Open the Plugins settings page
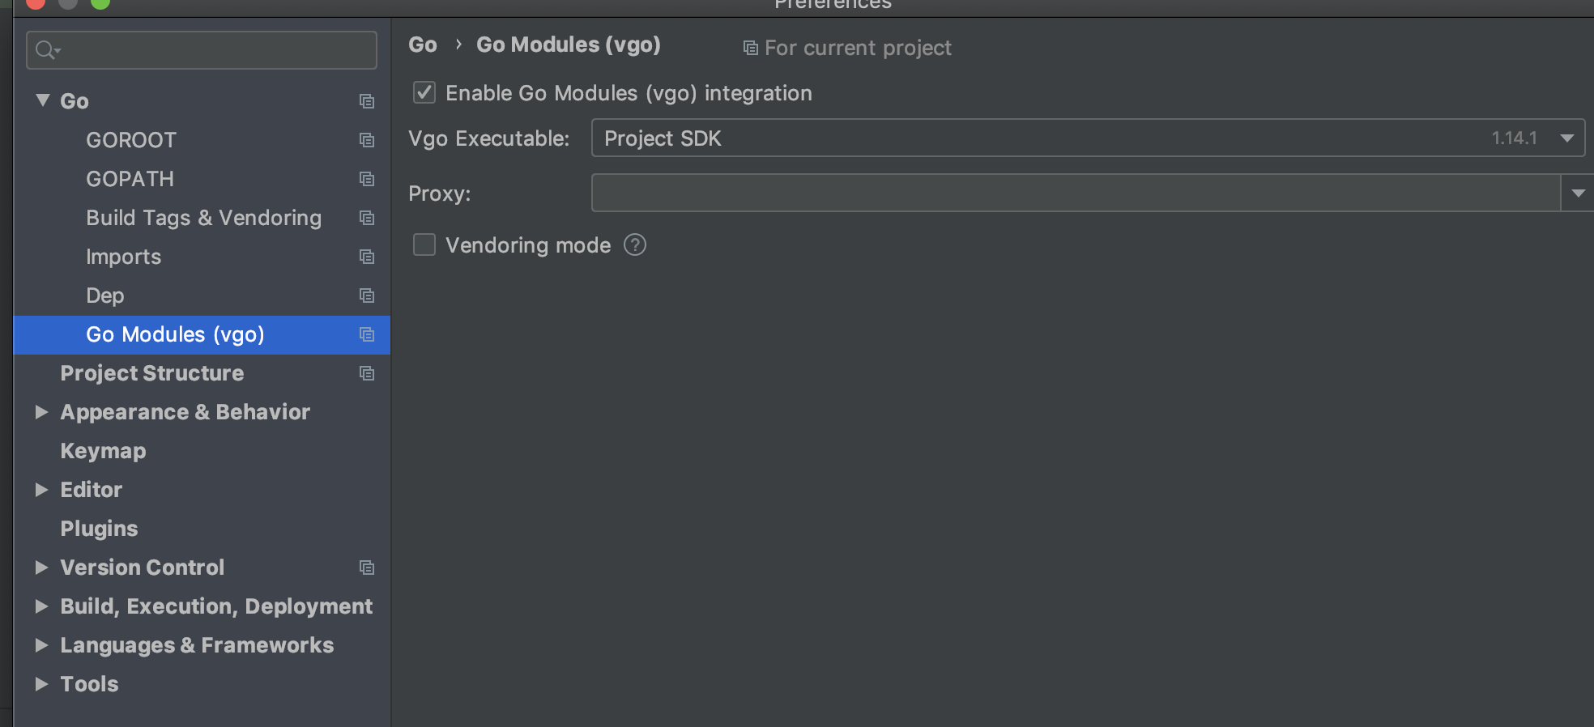The image size is (1594, 727). 99,528
